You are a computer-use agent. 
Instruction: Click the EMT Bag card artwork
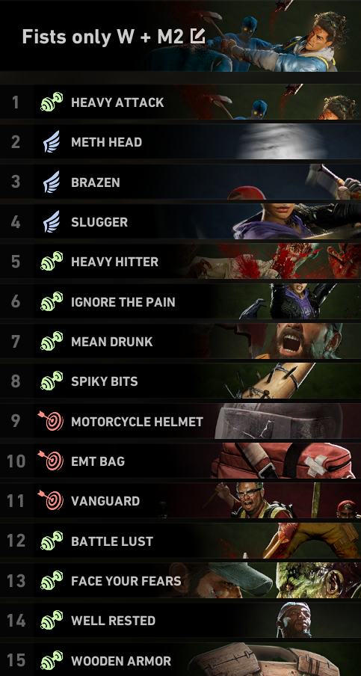(x=284, y=461)
